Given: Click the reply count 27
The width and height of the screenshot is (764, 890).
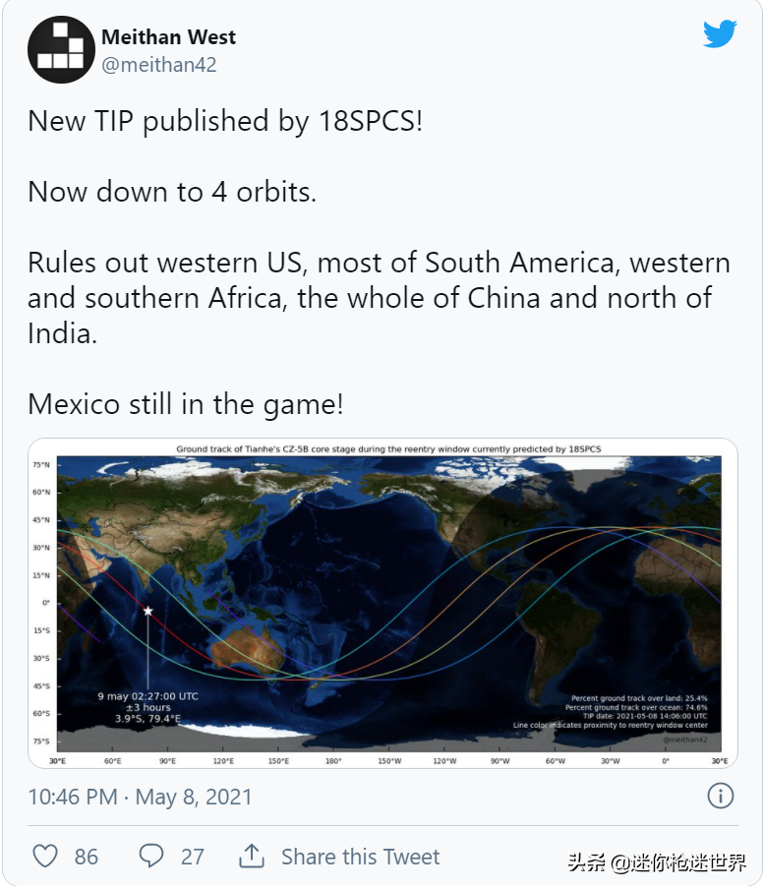Looking at the screenshot, I should pos(192,857).
